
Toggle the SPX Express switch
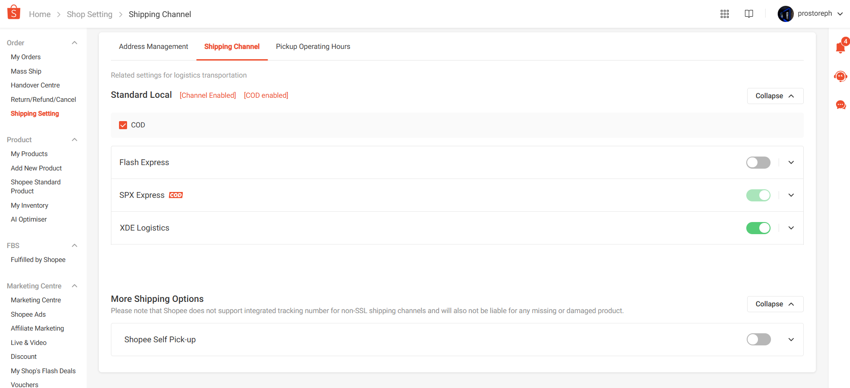tap(758, 195)
